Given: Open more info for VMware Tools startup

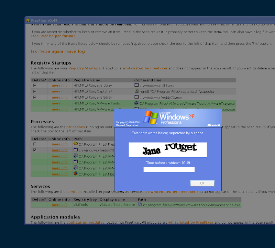Looking at the screenshot, I should [59, 103].
